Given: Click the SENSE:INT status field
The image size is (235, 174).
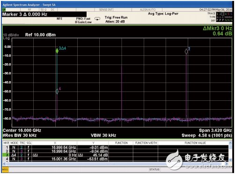Looking at the screenshot, I should (106, 10).
